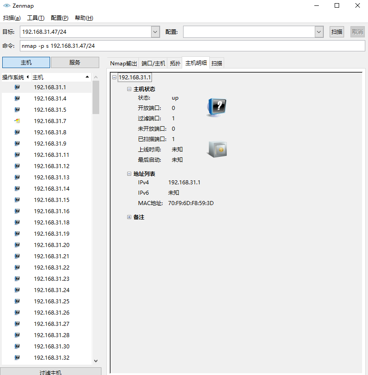Start the scan with 扫描 button
The width and height of the screenshot is (368, 375).
[x=336, y=32]
